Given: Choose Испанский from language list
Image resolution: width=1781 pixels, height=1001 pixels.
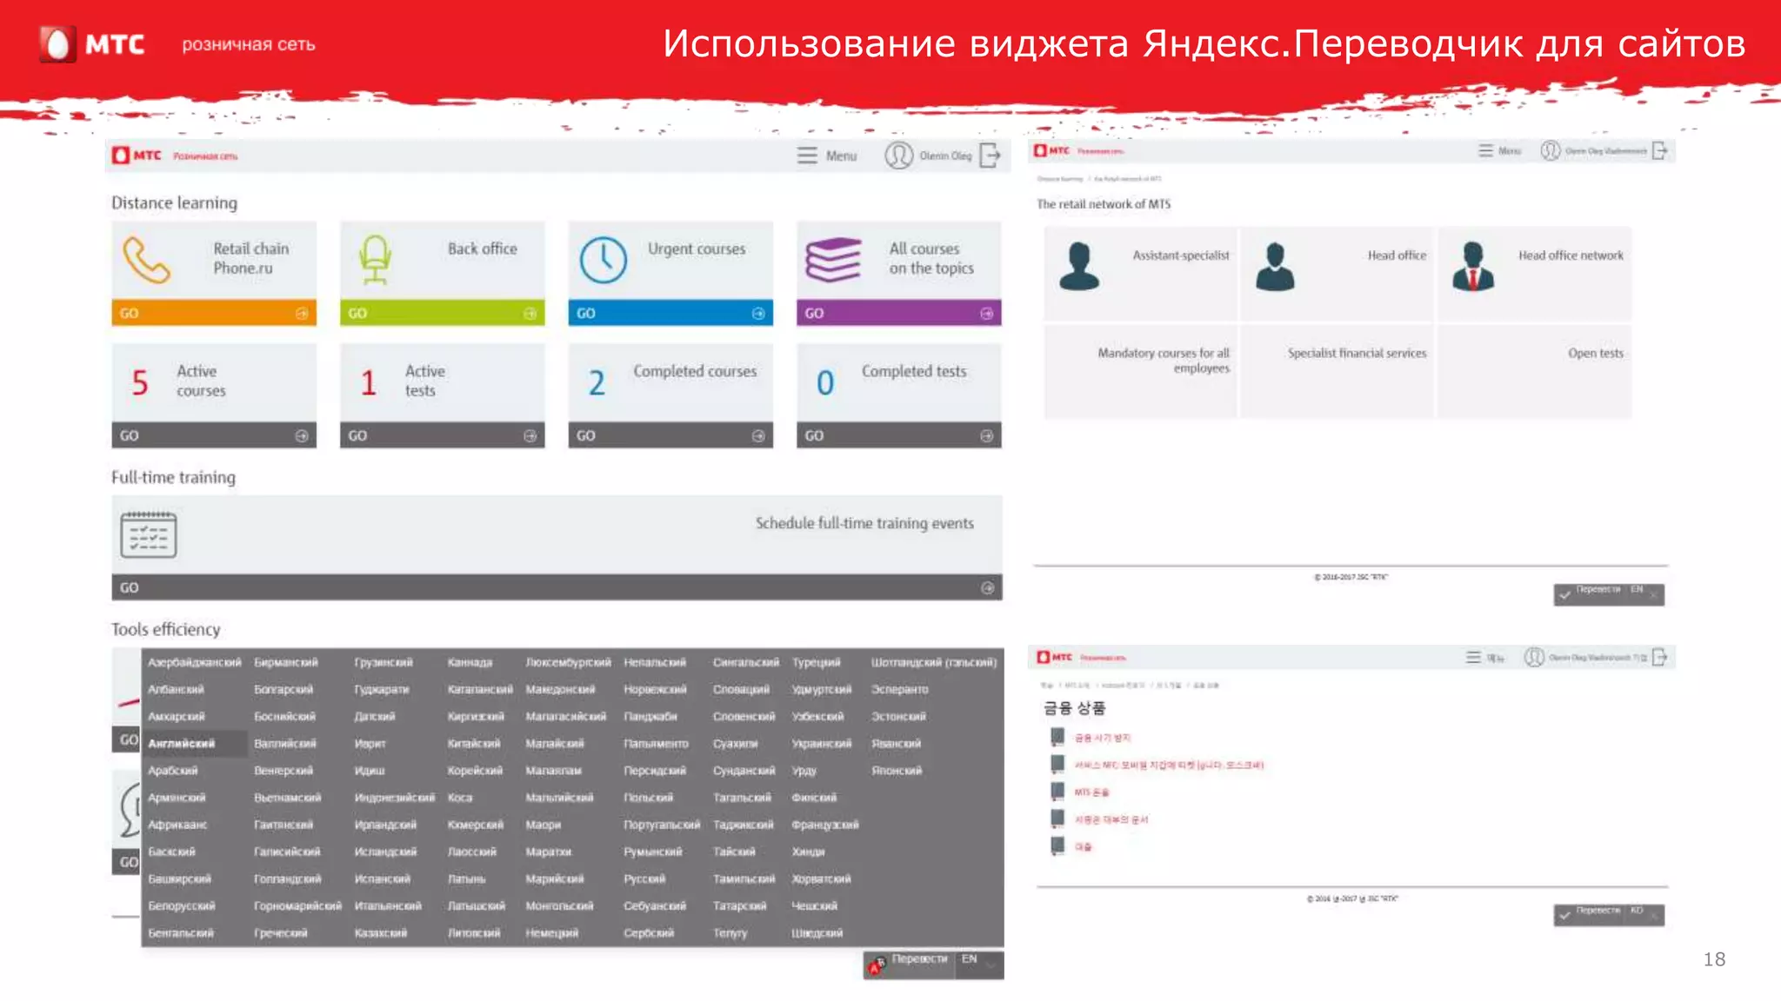Looking at the screenshot, I should click(x=382, y=879).
